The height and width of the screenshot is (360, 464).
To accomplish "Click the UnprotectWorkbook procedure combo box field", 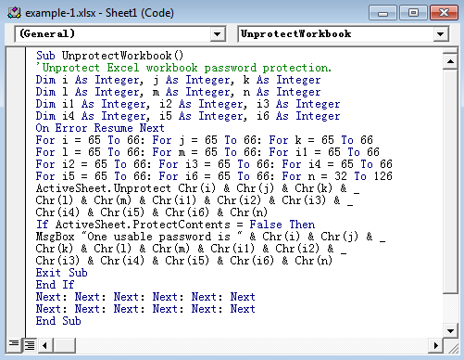I will click(x=343, y=34).
